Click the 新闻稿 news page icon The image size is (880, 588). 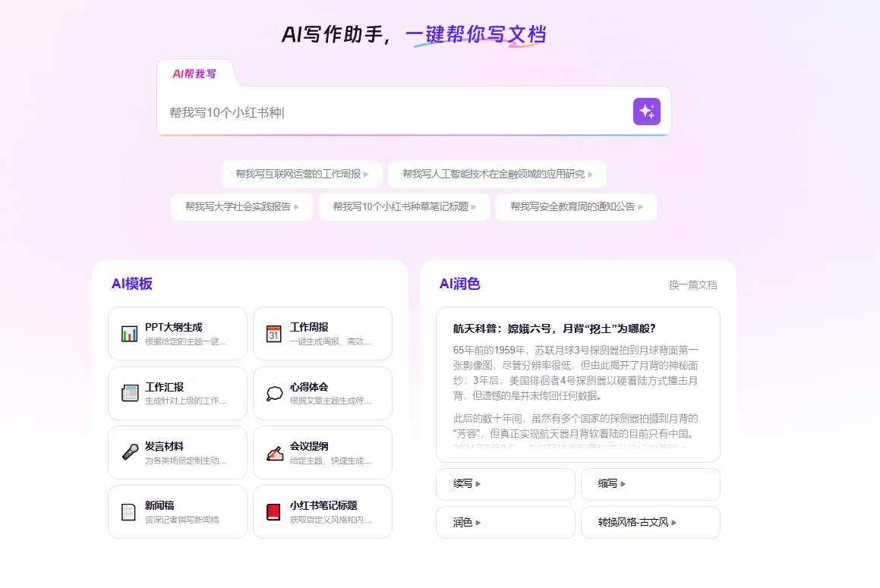(x=130, y=511)
